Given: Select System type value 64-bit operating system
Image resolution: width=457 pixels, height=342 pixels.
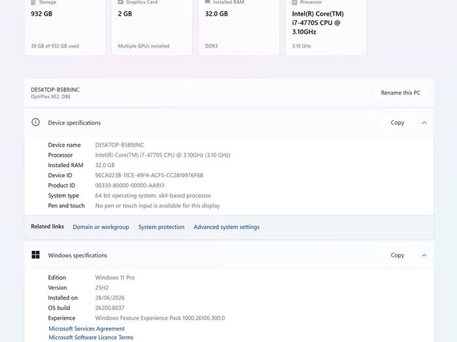Looking at the screenshot, I should pyautogui.click(x=153, y=195).
